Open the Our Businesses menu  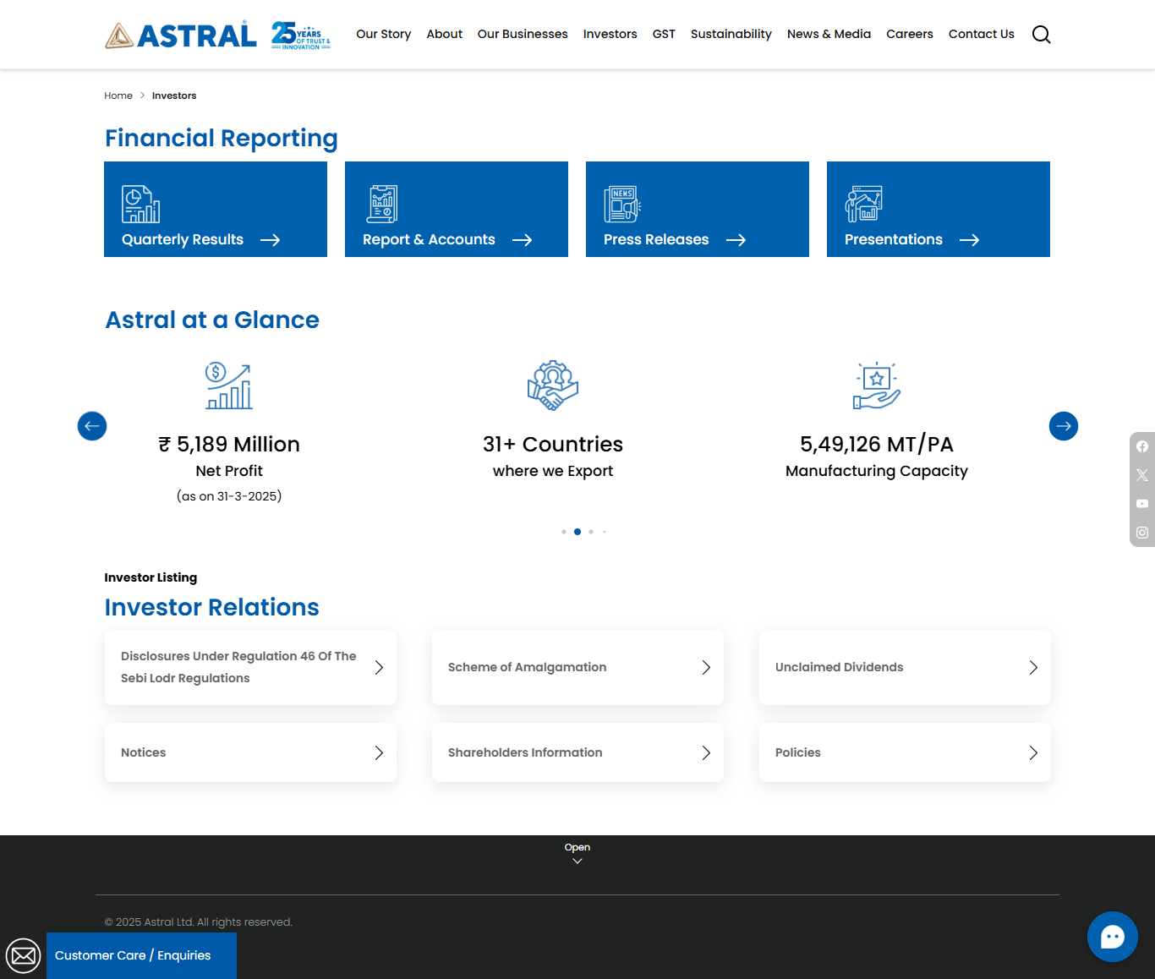click(x=523, y=35)
